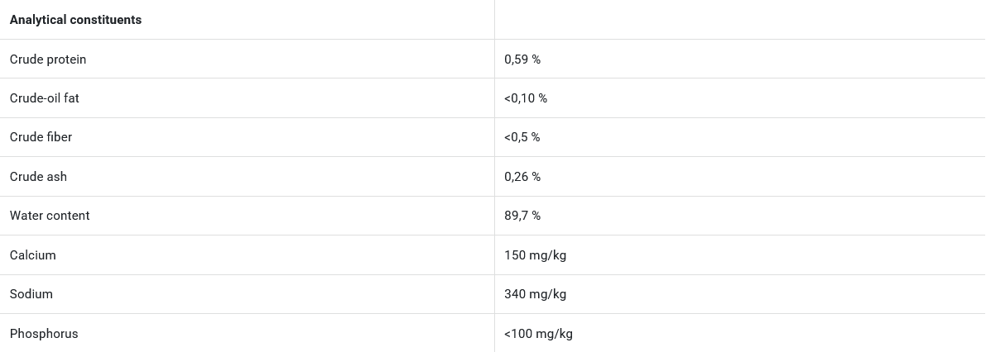The width and height of the screenshot is (986, 352).
Task: Select the Crude fiber label
Action: [41, 137]
